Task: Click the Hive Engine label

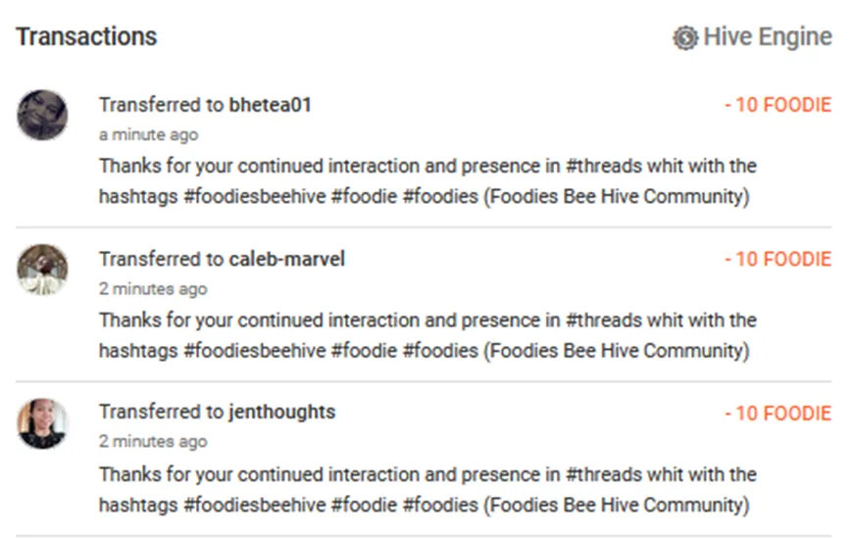Action: click(767, 37)
